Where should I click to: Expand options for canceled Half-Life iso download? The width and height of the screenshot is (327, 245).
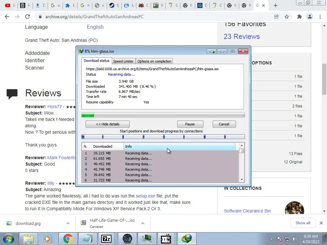point(143,223)
